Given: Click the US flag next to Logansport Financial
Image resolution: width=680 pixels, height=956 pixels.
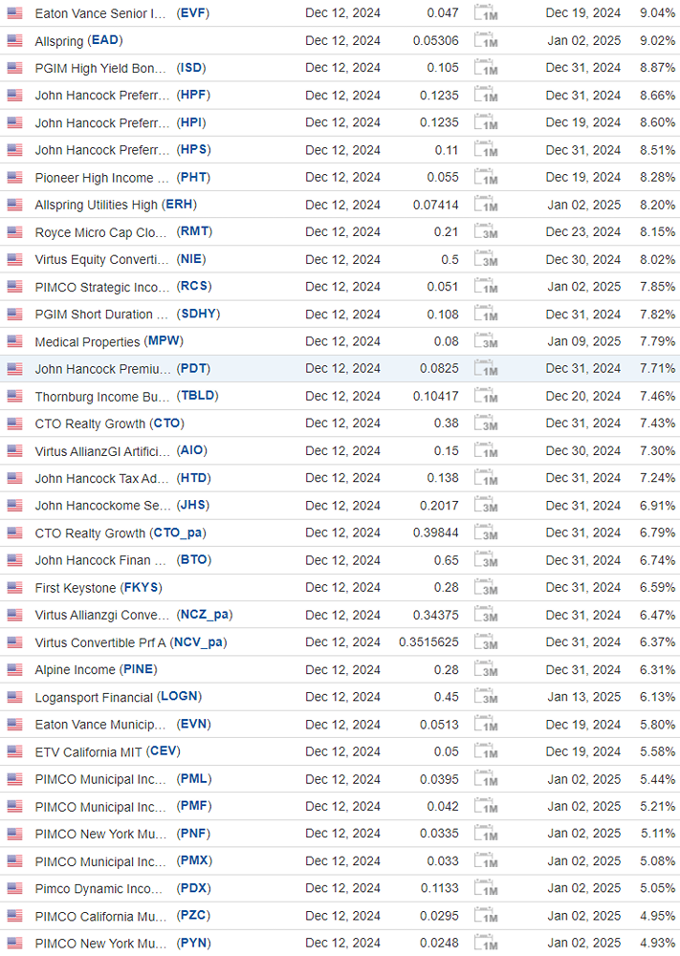Looking at the screenshot, I should coord(14,697).
